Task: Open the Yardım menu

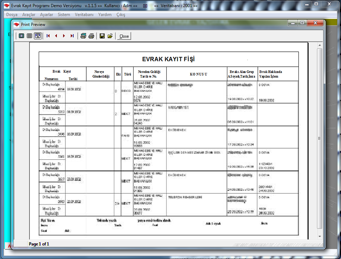Action: [105, 15]
